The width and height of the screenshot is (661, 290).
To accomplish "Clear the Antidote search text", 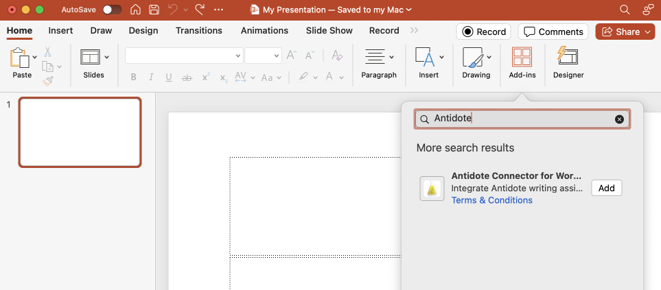I will (x=619, y=119).
